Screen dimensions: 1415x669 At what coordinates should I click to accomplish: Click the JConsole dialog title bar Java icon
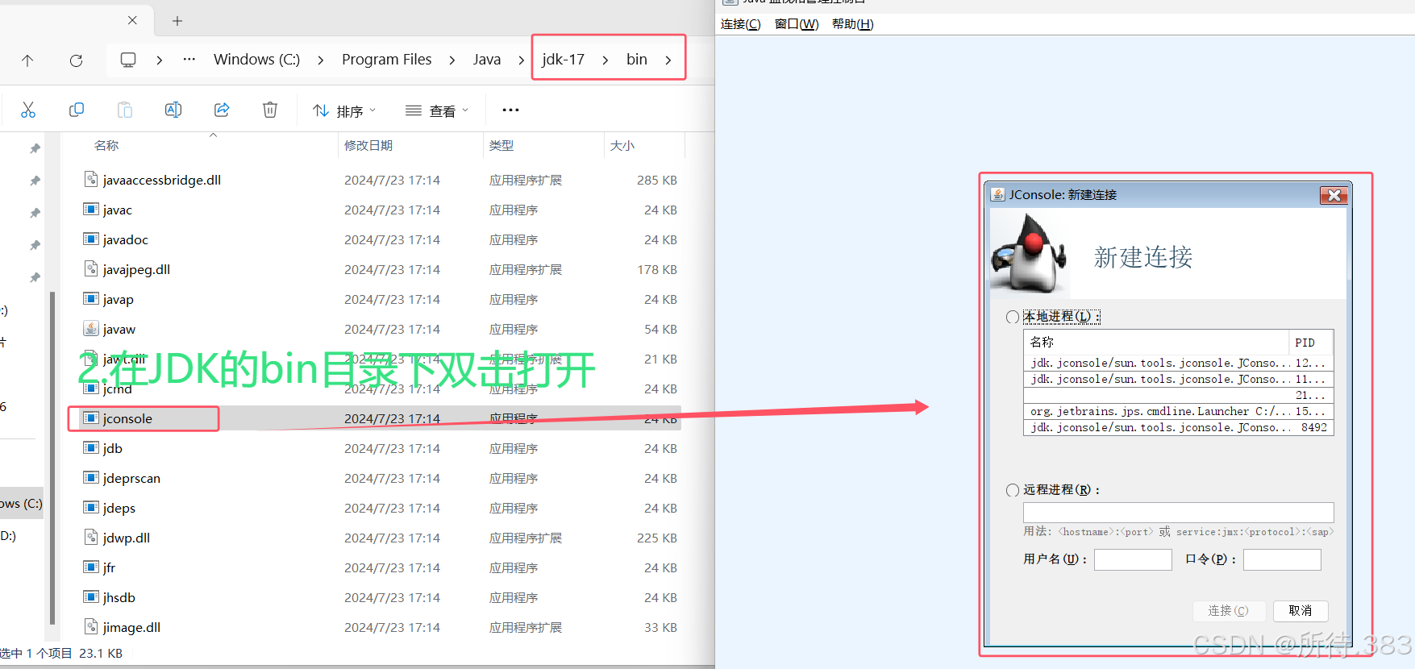pos(998,194)
